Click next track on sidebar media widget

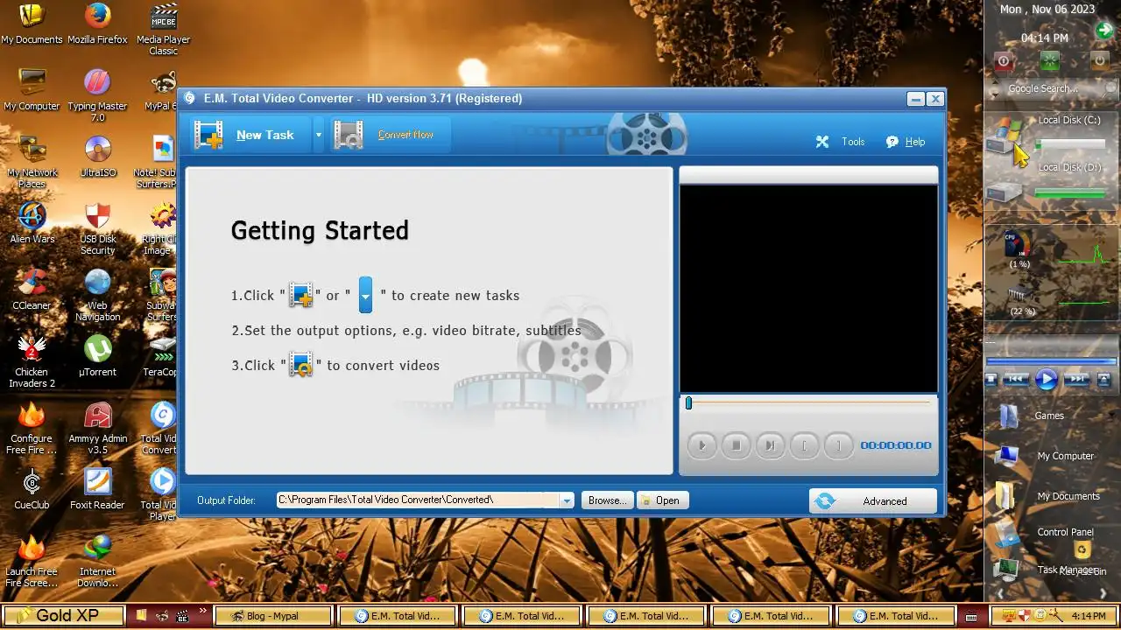click(1076, 379)
